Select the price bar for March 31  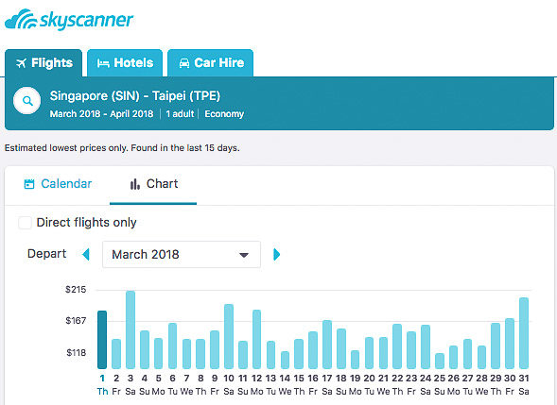coord(524,333)
